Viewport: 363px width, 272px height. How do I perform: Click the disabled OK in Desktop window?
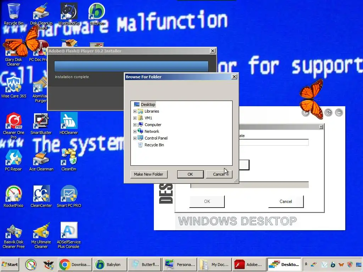coord(207,202)
